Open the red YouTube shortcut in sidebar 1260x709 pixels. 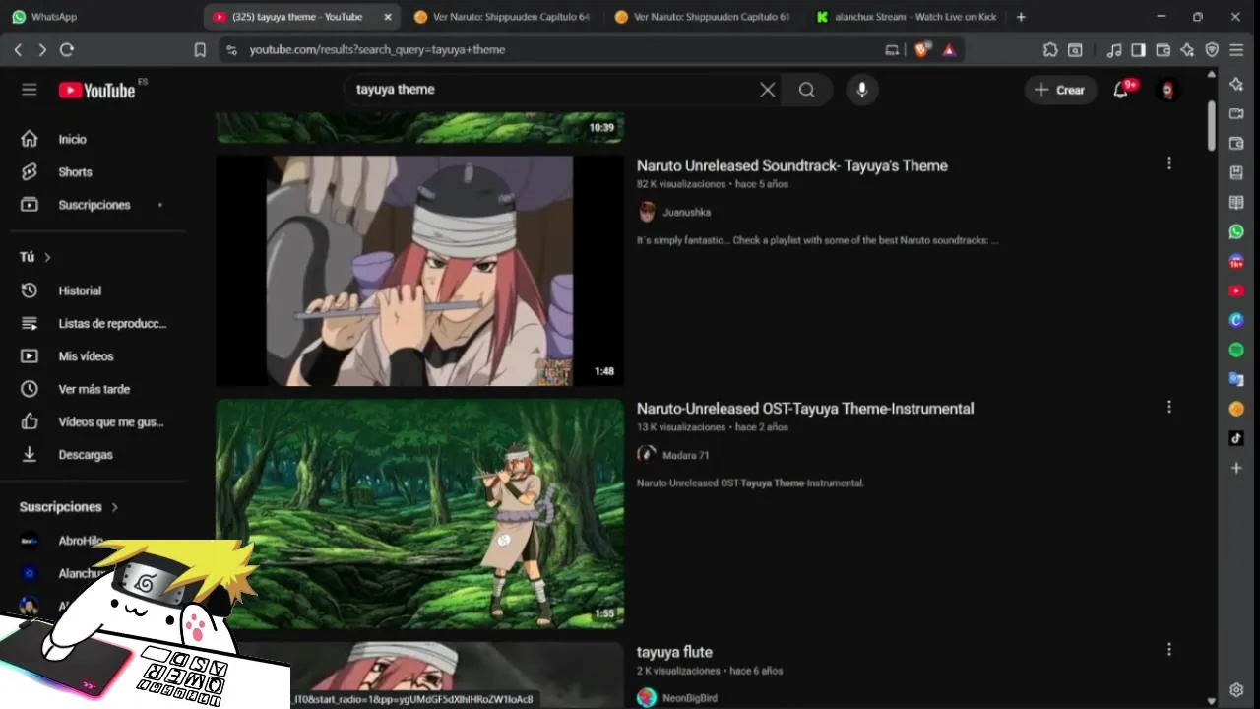(1236, 290)
